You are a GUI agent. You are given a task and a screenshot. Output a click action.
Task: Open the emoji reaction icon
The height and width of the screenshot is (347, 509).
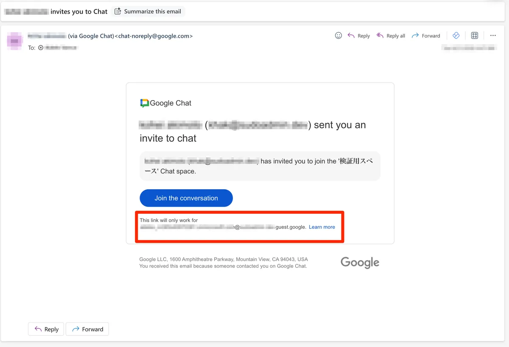pyautogui.click(x=338, y=36)
